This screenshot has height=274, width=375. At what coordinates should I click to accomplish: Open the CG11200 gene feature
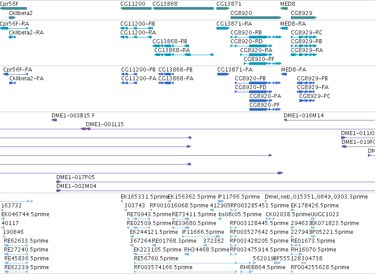[136, 8]
